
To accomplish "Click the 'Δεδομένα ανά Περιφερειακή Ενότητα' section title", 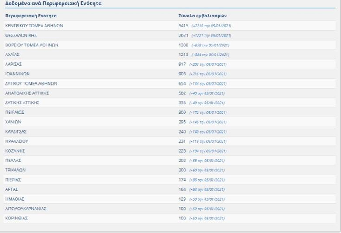I will coord(53,3).
